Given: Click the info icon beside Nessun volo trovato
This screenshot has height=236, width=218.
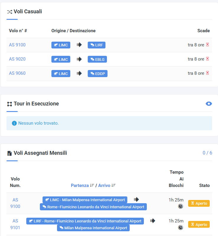Looking at the screenshot, I should pyautogui.click(x=14, y=123).
